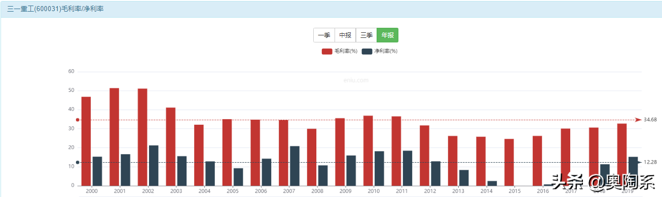
Task: Select the 年报 annual report tab
Action: tap(388, 35)
